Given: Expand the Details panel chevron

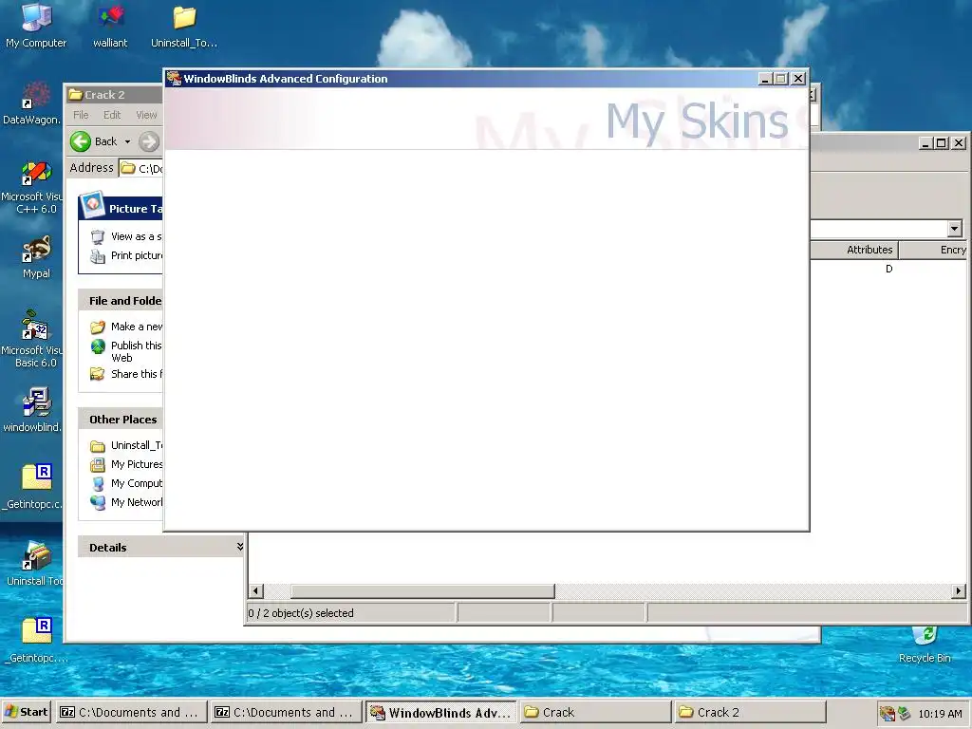Looking at the screenshot, I should pyautogui.click(x=240, y=546).
